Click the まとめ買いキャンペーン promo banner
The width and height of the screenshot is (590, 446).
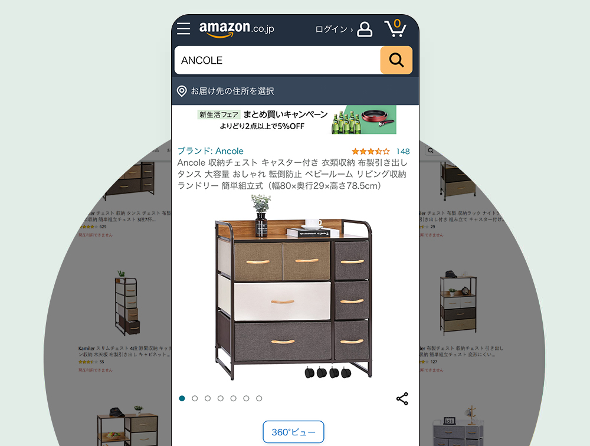click(x=297, y=120)
